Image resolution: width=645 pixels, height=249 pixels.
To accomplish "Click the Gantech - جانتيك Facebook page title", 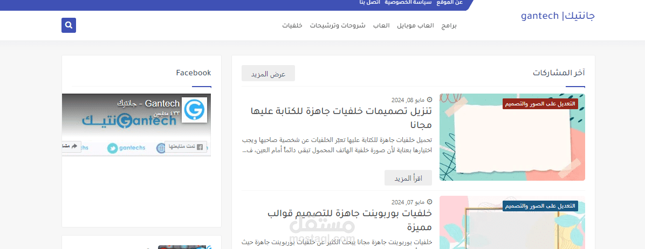I will tap(148, 103).
